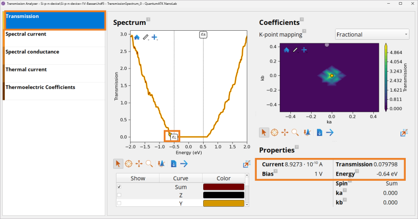This screenshot has height=219, width=418.
Task: Click the εL marker in Spectrum plot
Action: [174, 137]
